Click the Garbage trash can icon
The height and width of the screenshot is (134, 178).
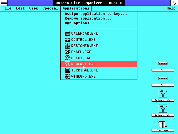click(162, 125)
